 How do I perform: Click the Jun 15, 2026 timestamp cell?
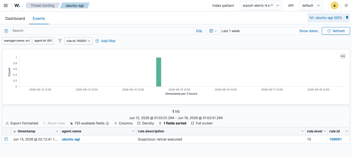click(35, 139)
